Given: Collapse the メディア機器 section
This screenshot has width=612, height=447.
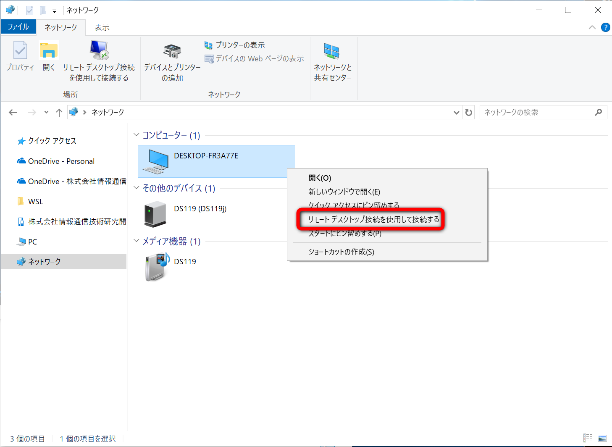Looking at the screenshot, I should click(x=136, y=241).
